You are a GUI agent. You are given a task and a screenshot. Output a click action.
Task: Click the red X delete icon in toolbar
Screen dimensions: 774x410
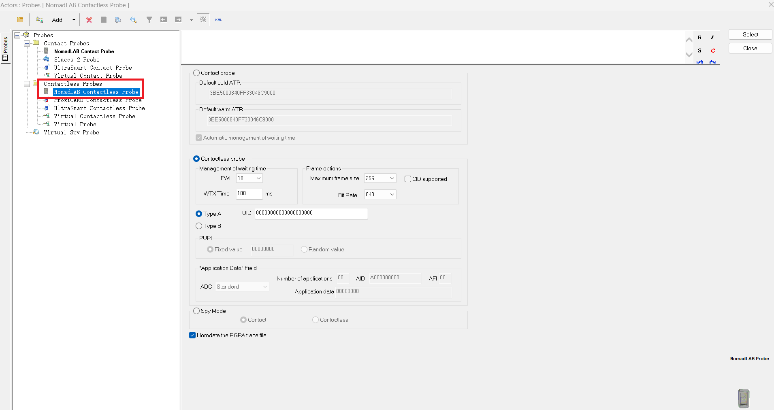pyautogui.click(x=89, y=20)
